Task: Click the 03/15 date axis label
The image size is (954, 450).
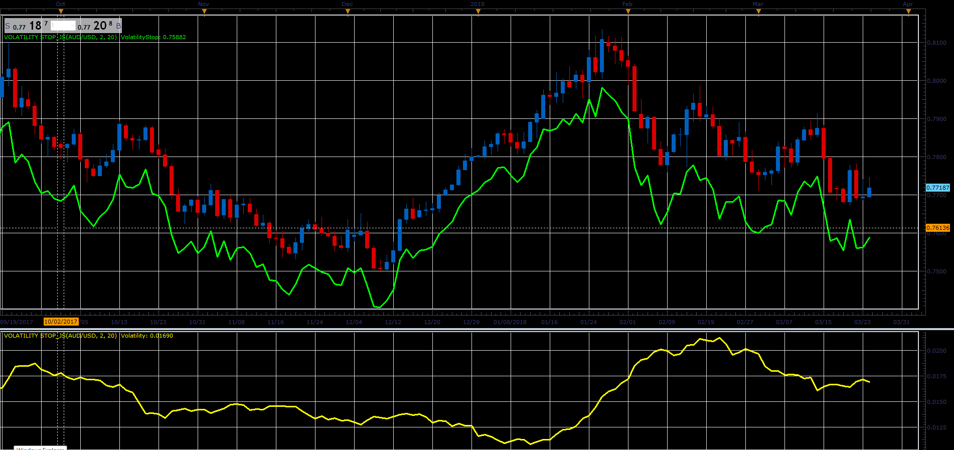Action: 823,322
